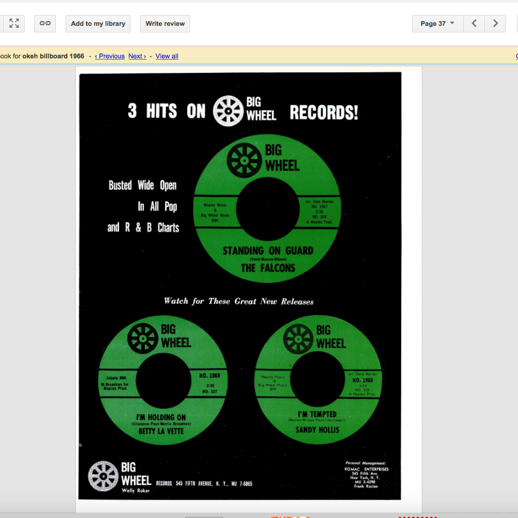Viewport: 518px width, 518px height.
Task: Click the 'Wally Roker' name text
Action: click(x=136, y=490)
